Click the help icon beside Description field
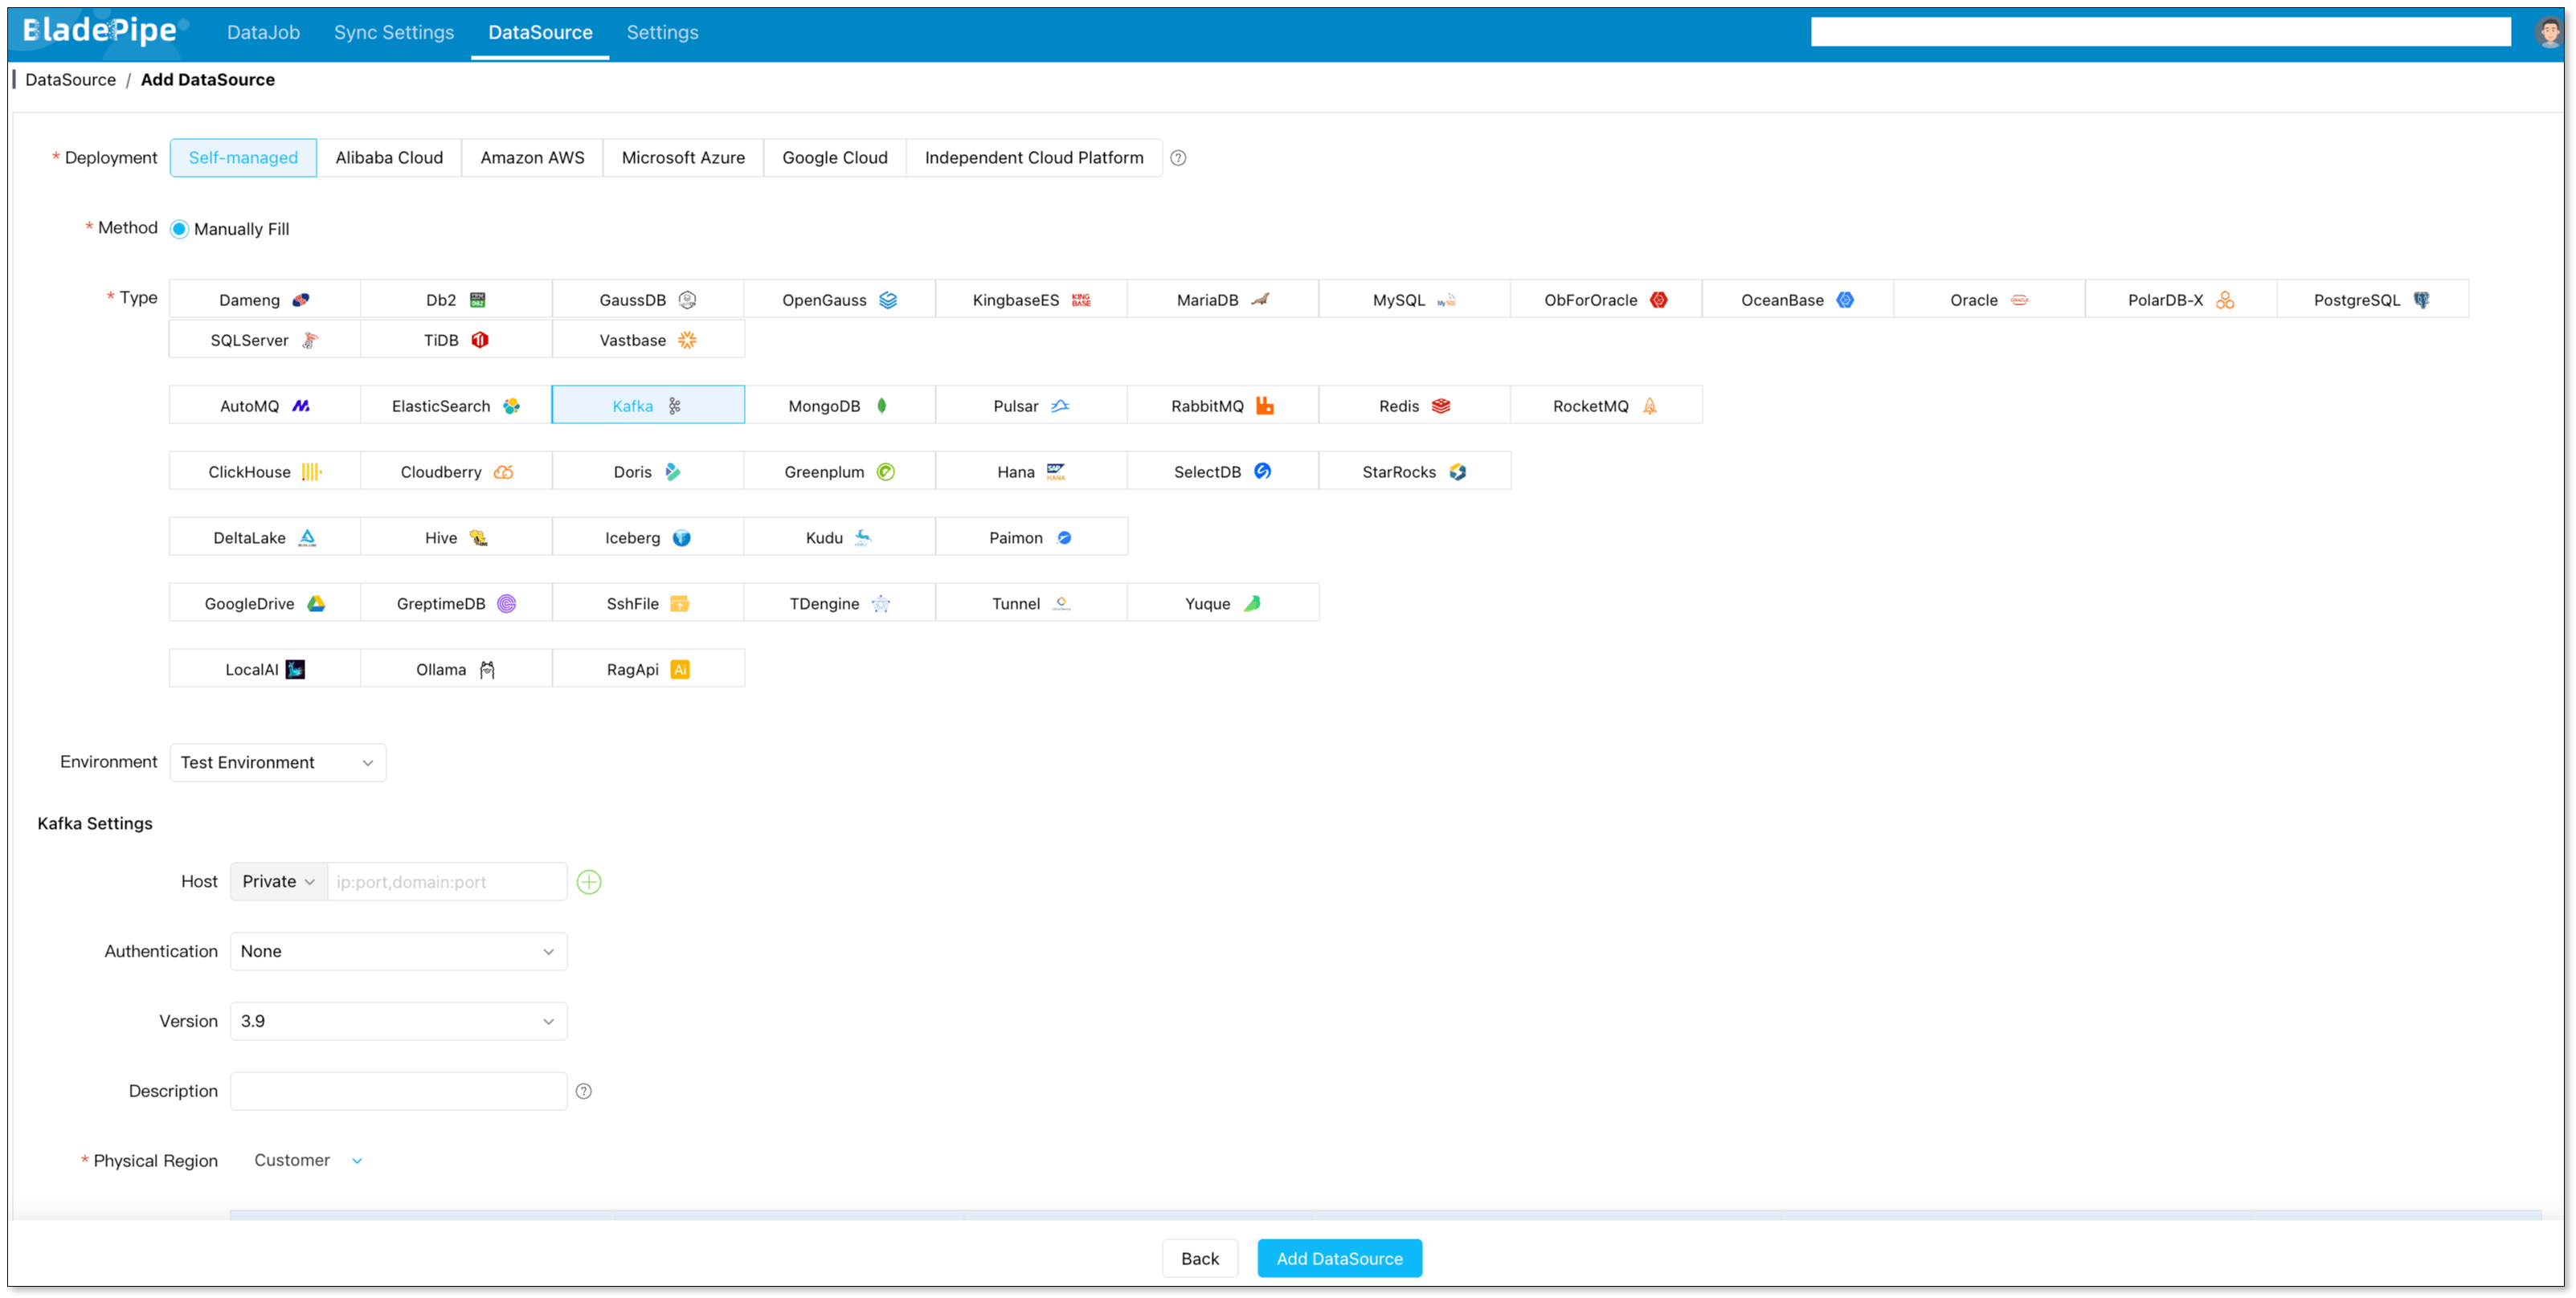 click(584, 1091)
